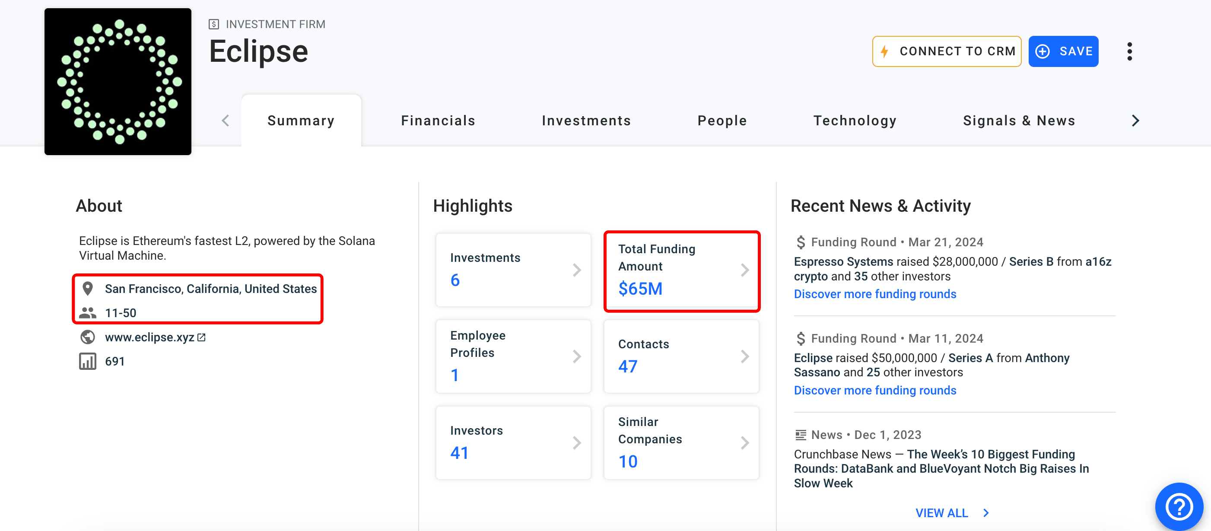The image size is (1211, 531).
Task: Click the Similar Companies count 10
Action: point(628,461)
